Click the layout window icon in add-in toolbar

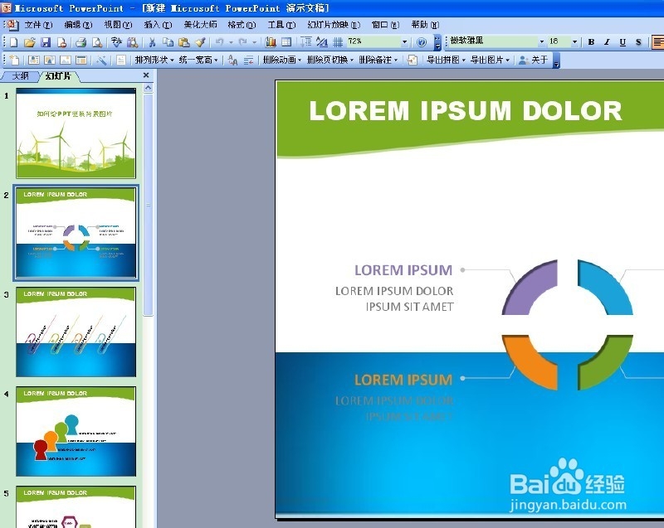pyautogui.click(x=81, y=60)
